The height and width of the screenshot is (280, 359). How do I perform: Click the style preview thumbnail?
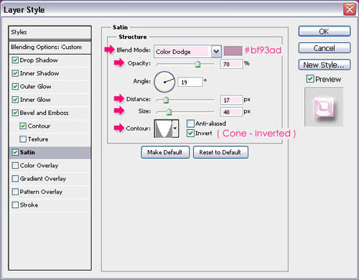[324, 107]
